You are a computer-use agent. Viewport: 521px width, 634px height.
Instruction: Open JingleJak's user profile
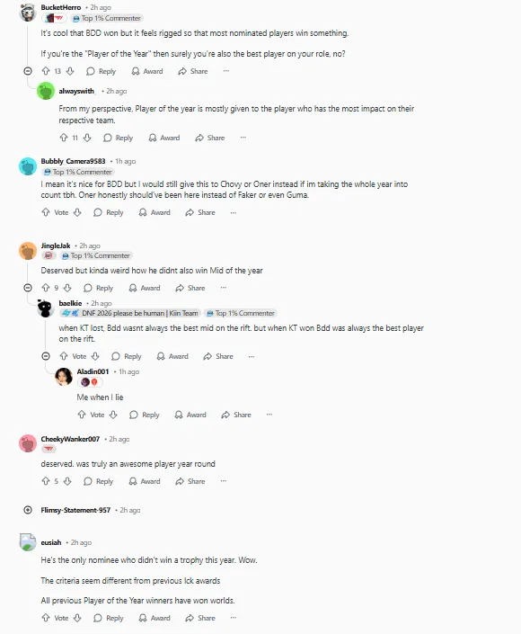(56, 246)
